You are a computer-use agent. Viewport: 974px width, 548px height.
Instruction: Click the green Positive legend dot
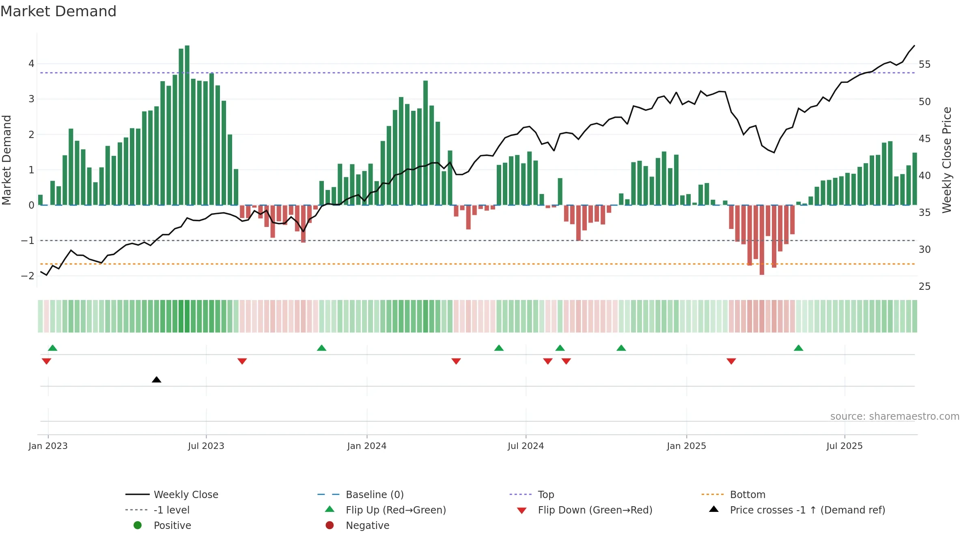coord(138,525)
